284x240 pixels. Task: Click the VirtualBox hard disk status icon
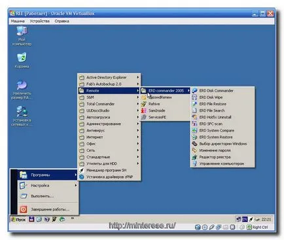point(198,227)
